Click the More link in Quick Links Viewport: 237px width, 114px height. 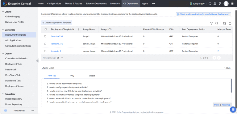click(x=217, y=105)
